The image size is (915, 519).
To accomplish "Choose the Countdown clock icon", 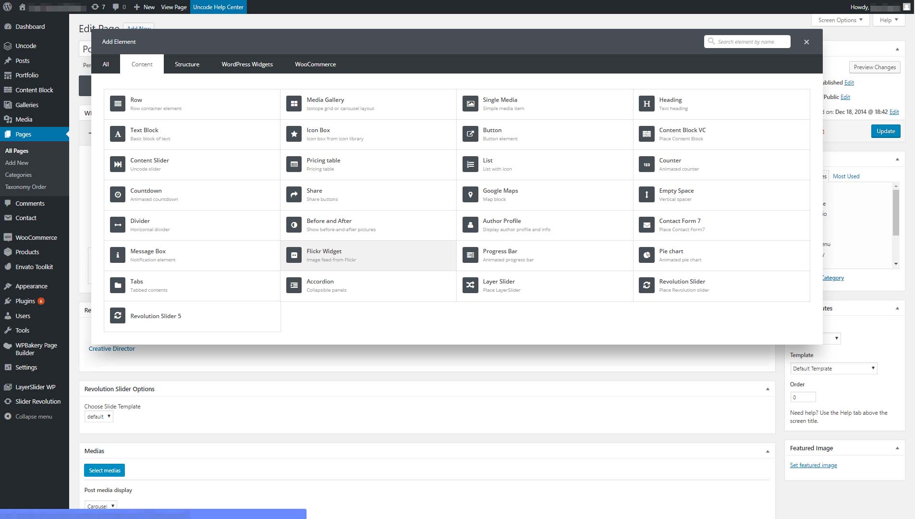I will pos(118,195).
